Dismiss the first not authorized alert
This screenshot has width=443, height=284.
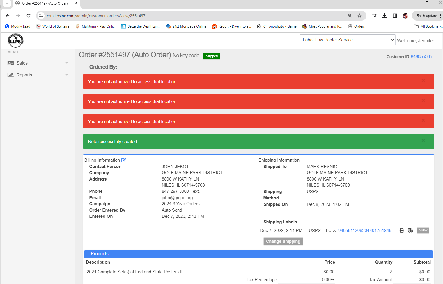tap(423, 81)
